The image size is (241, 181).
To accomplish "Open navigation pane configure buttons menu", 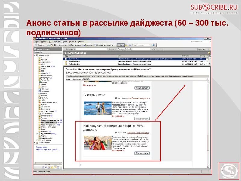I will point(61,167).
